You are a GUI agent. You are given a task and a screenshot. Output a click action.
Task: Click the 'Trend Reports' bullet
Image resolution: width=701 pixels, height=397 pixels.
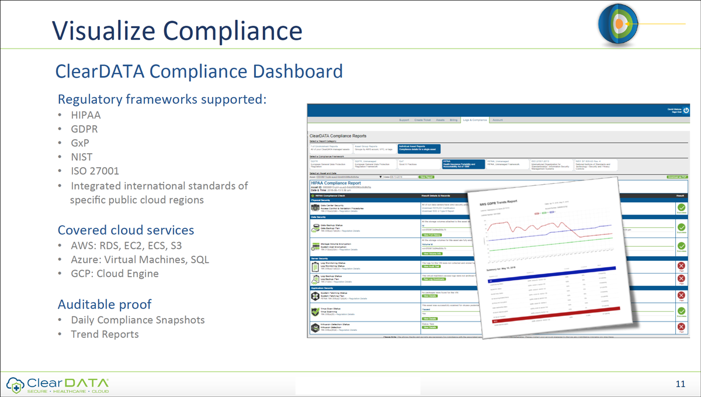[105, 334]
